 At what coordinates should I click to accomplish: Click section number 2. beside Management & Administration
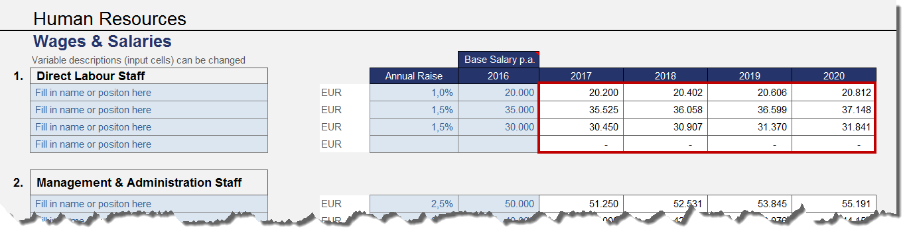pyautogui.click(x=18, y=183)
